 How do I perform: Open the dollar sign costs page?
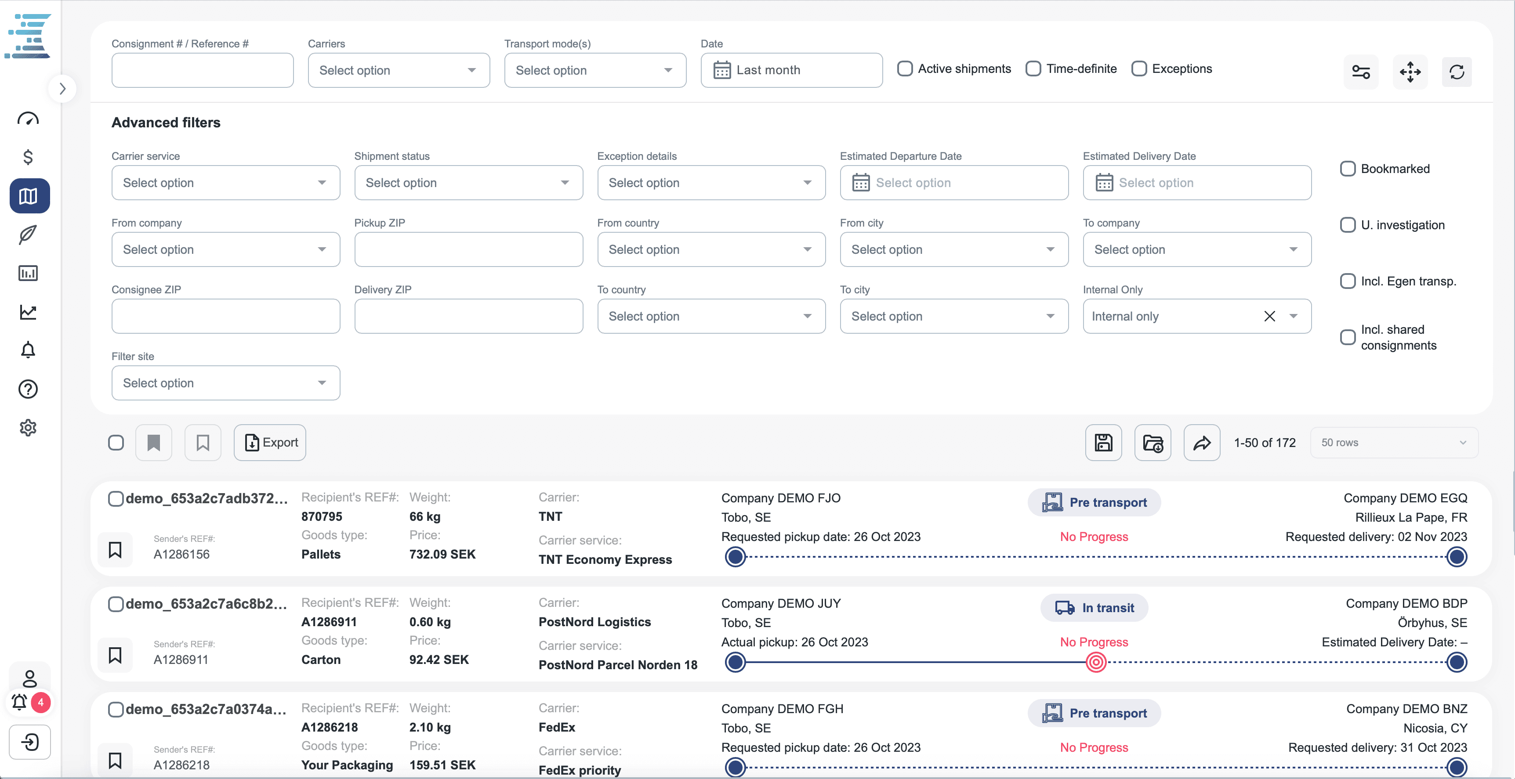pos(28,157)
